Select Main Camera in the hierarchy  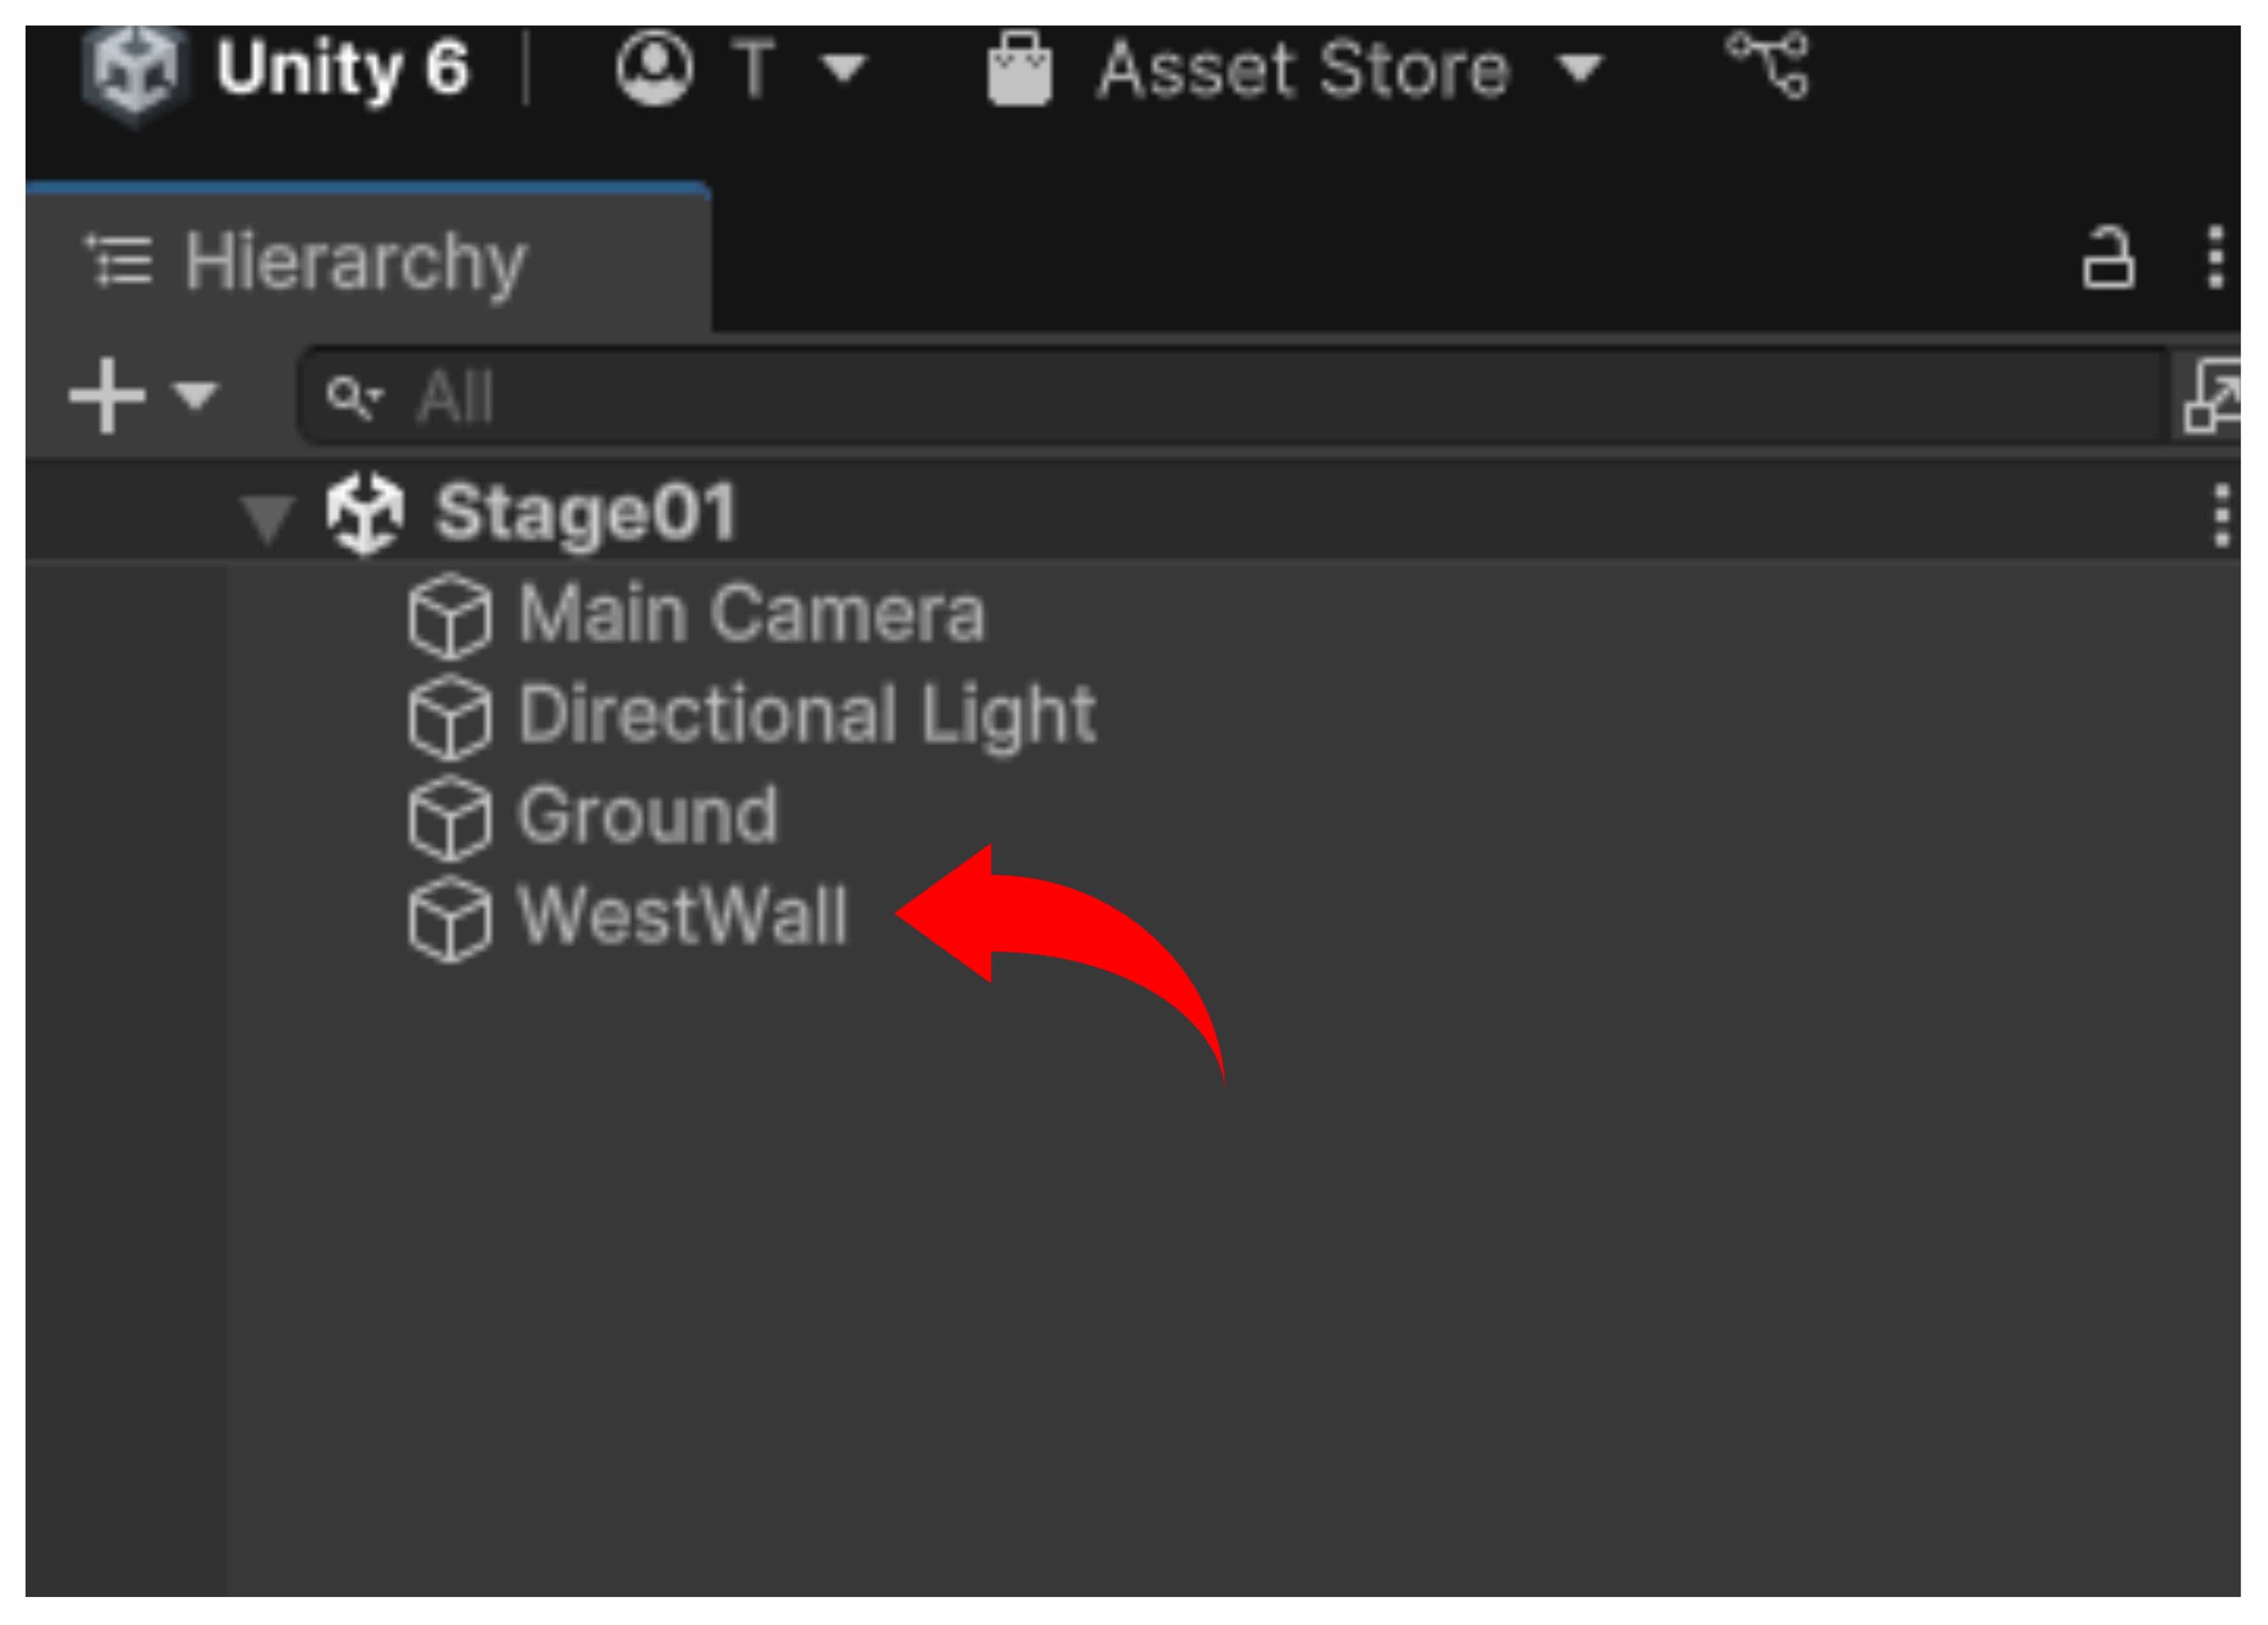751,615
